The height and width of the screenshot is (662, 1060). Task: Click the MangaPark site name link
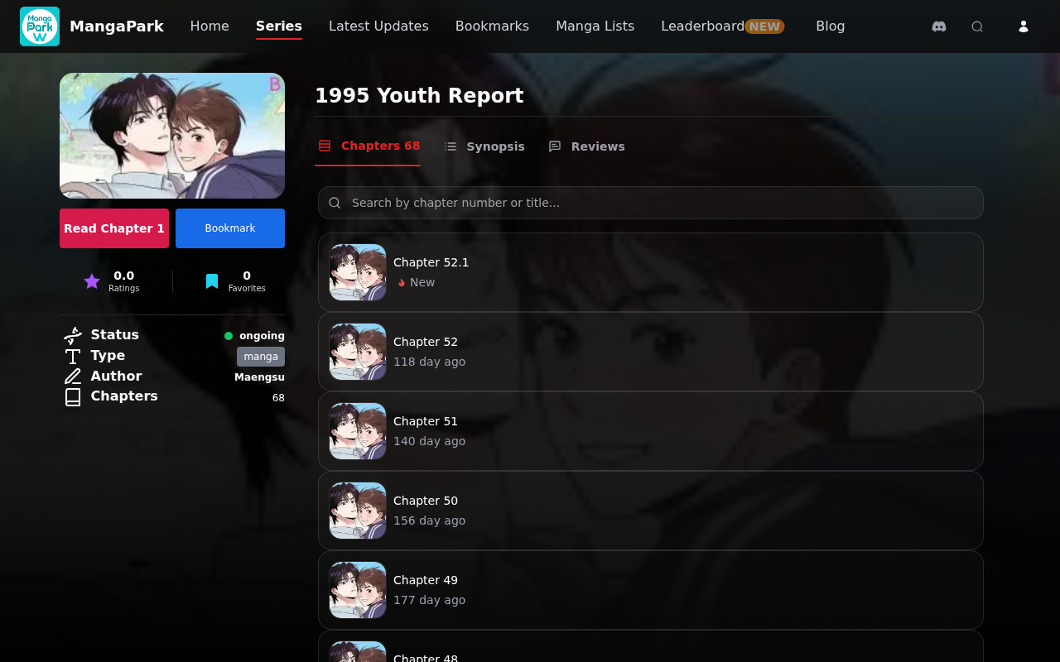pos(117,26)
